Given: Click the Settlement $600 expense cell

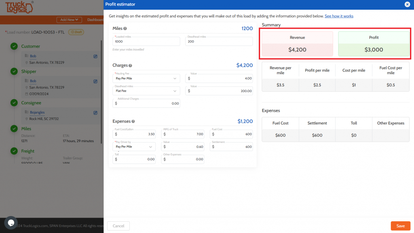Looking at the screenshot, I should pos(317,135).
